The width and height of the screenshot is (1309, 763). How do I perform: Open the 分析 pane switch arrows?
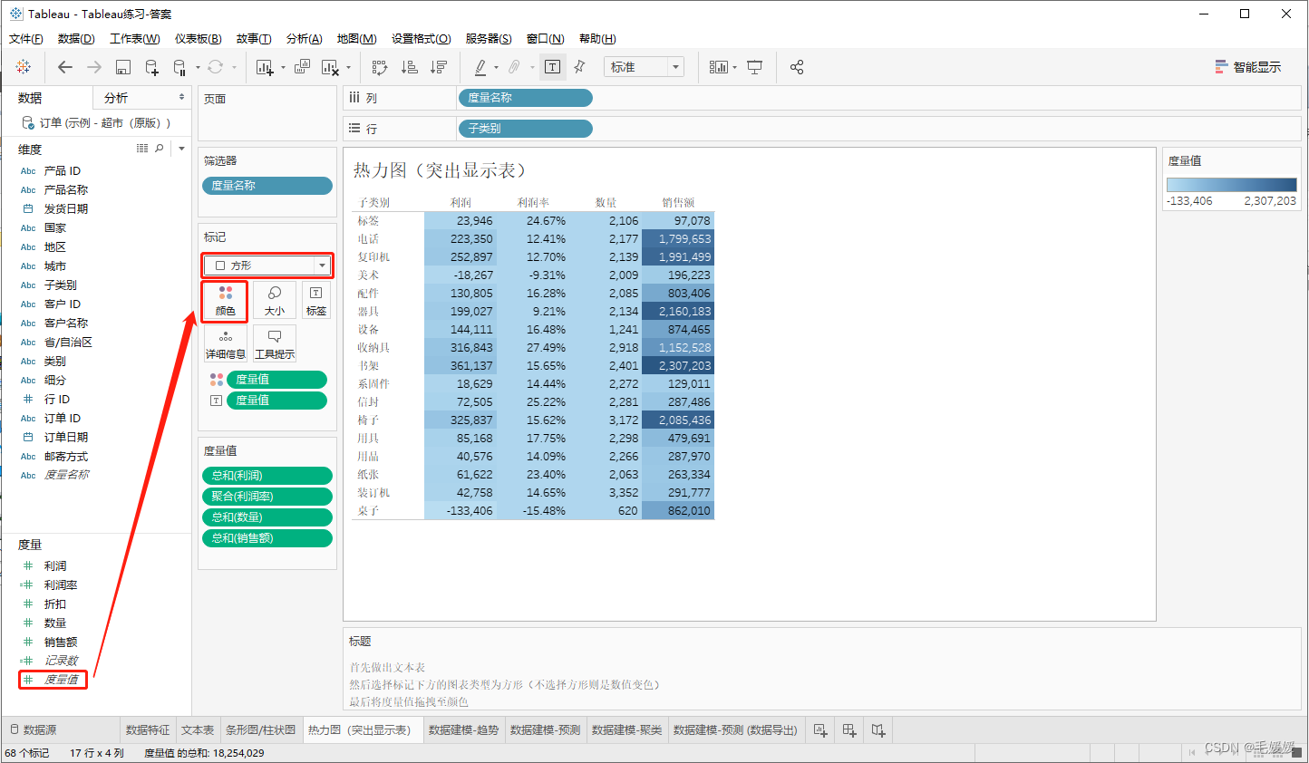coord(181,97)
